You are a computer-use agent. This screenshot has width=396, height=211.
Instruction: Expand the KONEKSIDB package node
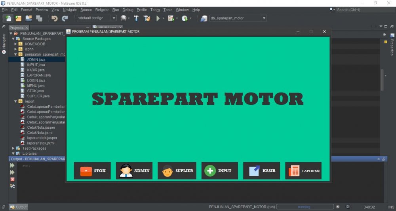point(15,44)
